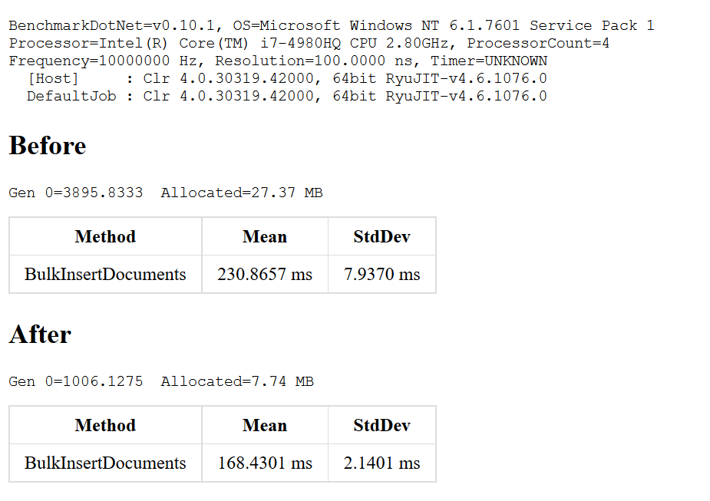Screen dimensions: 710x501
Task: Click the Mean header in the Before table
Action: click(265, 236)
